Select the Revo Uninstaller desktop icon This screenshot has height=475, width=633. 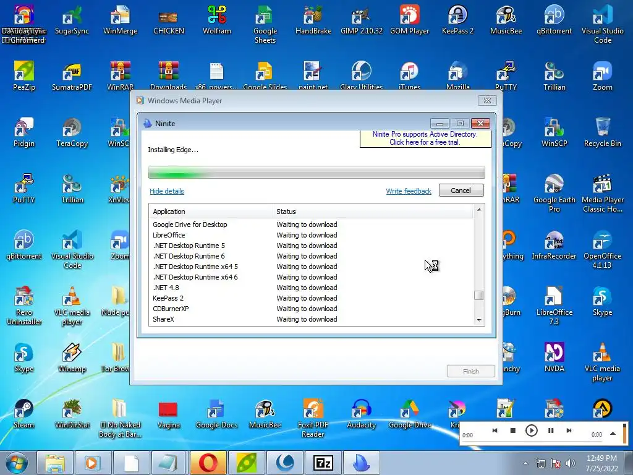point(24,306)
